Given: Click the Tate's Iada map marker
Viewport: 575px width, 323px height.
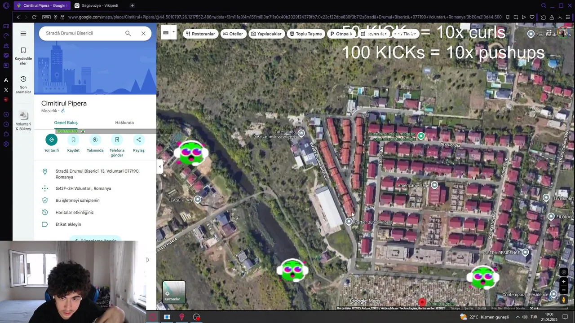Looking at the screenshot, I should pos(301,133).
